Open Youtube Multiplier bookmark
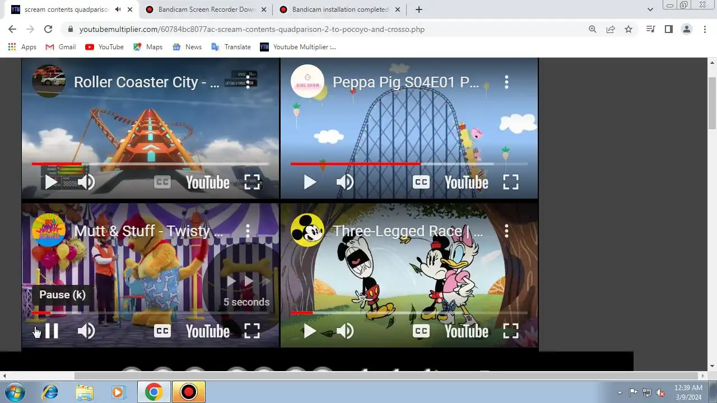 click(x=298, y=47)
